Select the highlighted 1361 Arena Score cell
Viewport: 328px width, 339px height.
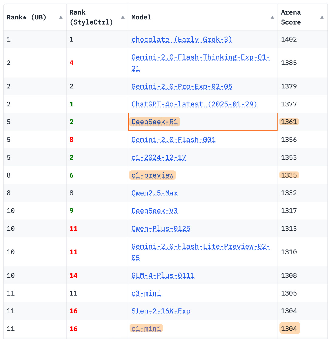coord(289,122)
